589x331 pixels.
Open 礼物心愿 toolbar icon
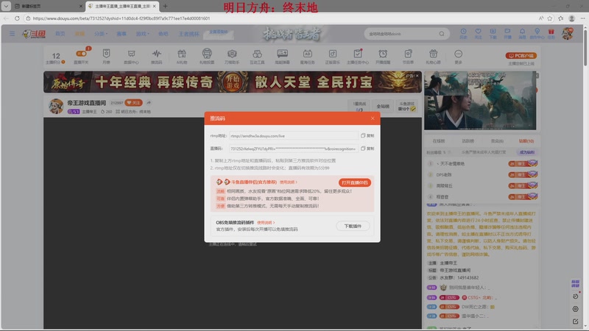click(x=433, y=57)
